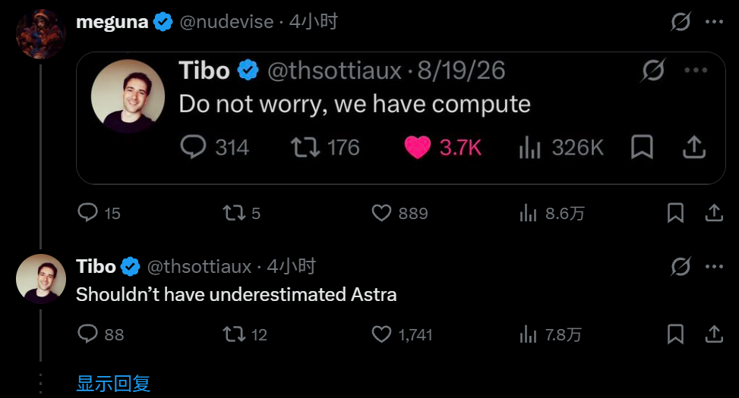
Task: Open Tibo's avatar beside the Astra reply
Action: 40,278
